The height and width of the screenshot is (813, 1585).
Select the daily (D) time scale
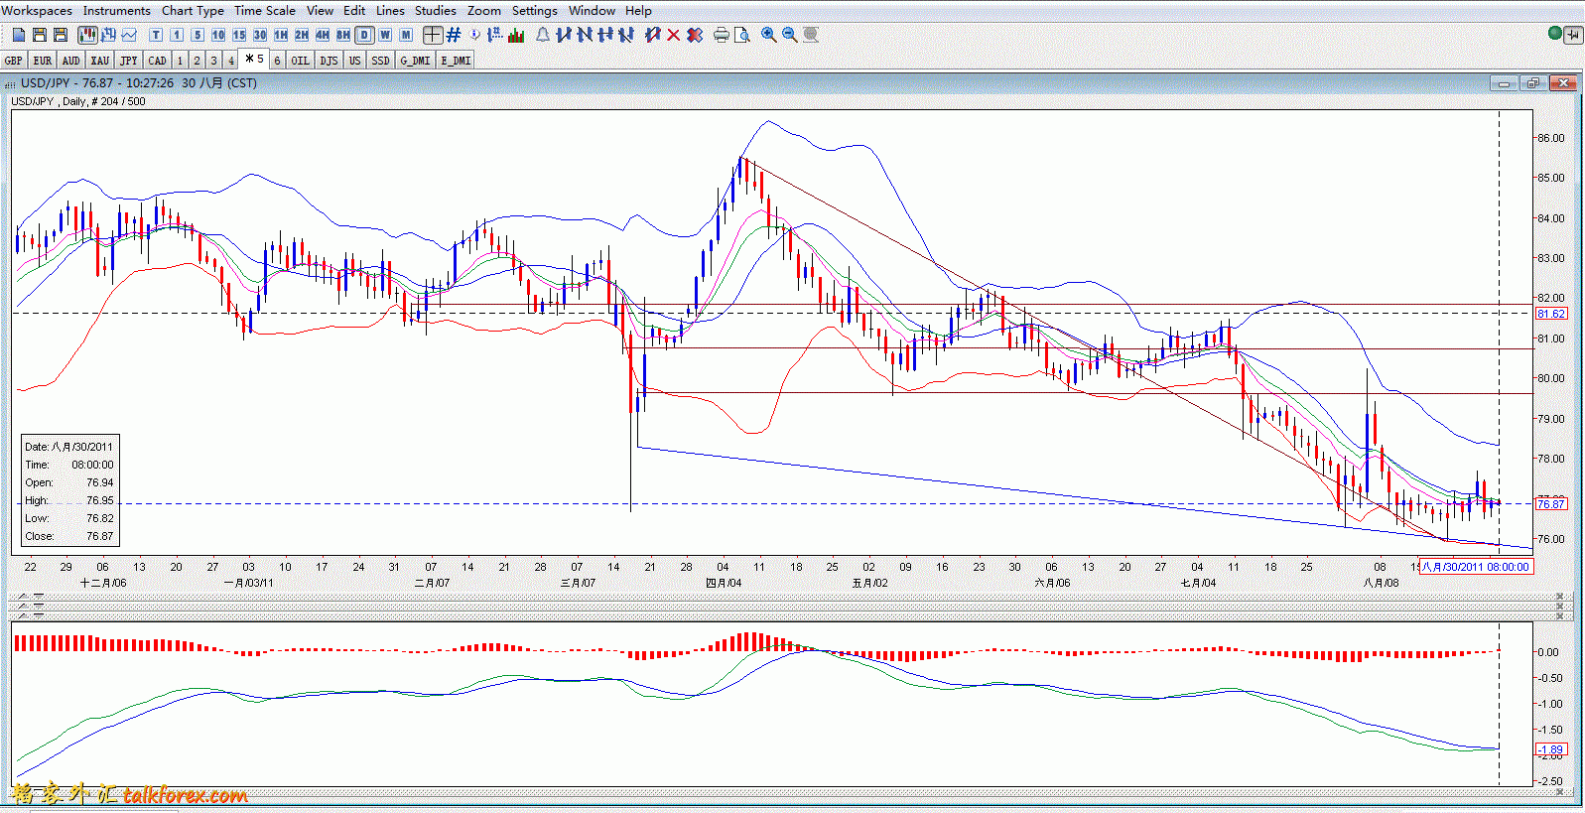point(364,35)
